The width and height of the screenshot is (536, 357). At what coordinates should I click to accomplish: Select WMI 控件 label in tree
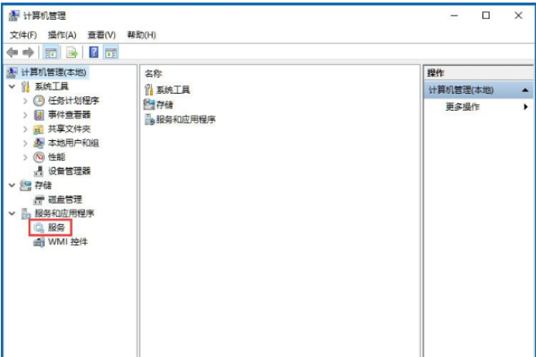click(68, 242)
